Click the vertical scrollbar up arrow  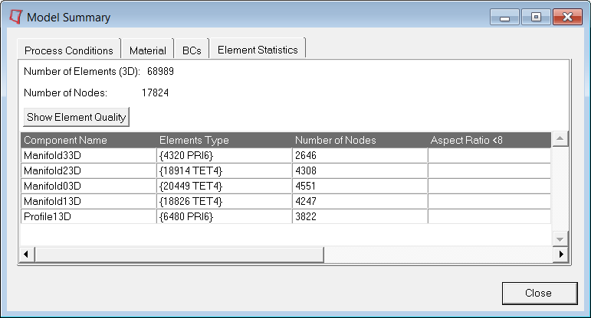coord(560,139)
